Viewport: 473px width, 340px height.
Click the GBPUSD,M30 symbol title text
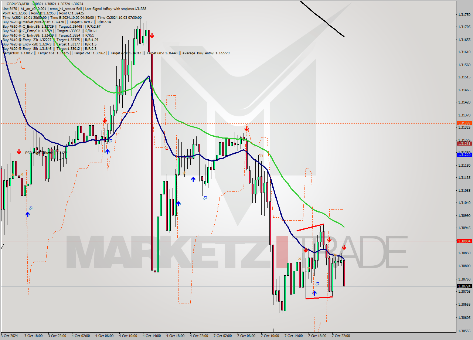click(x=18, y=4)
